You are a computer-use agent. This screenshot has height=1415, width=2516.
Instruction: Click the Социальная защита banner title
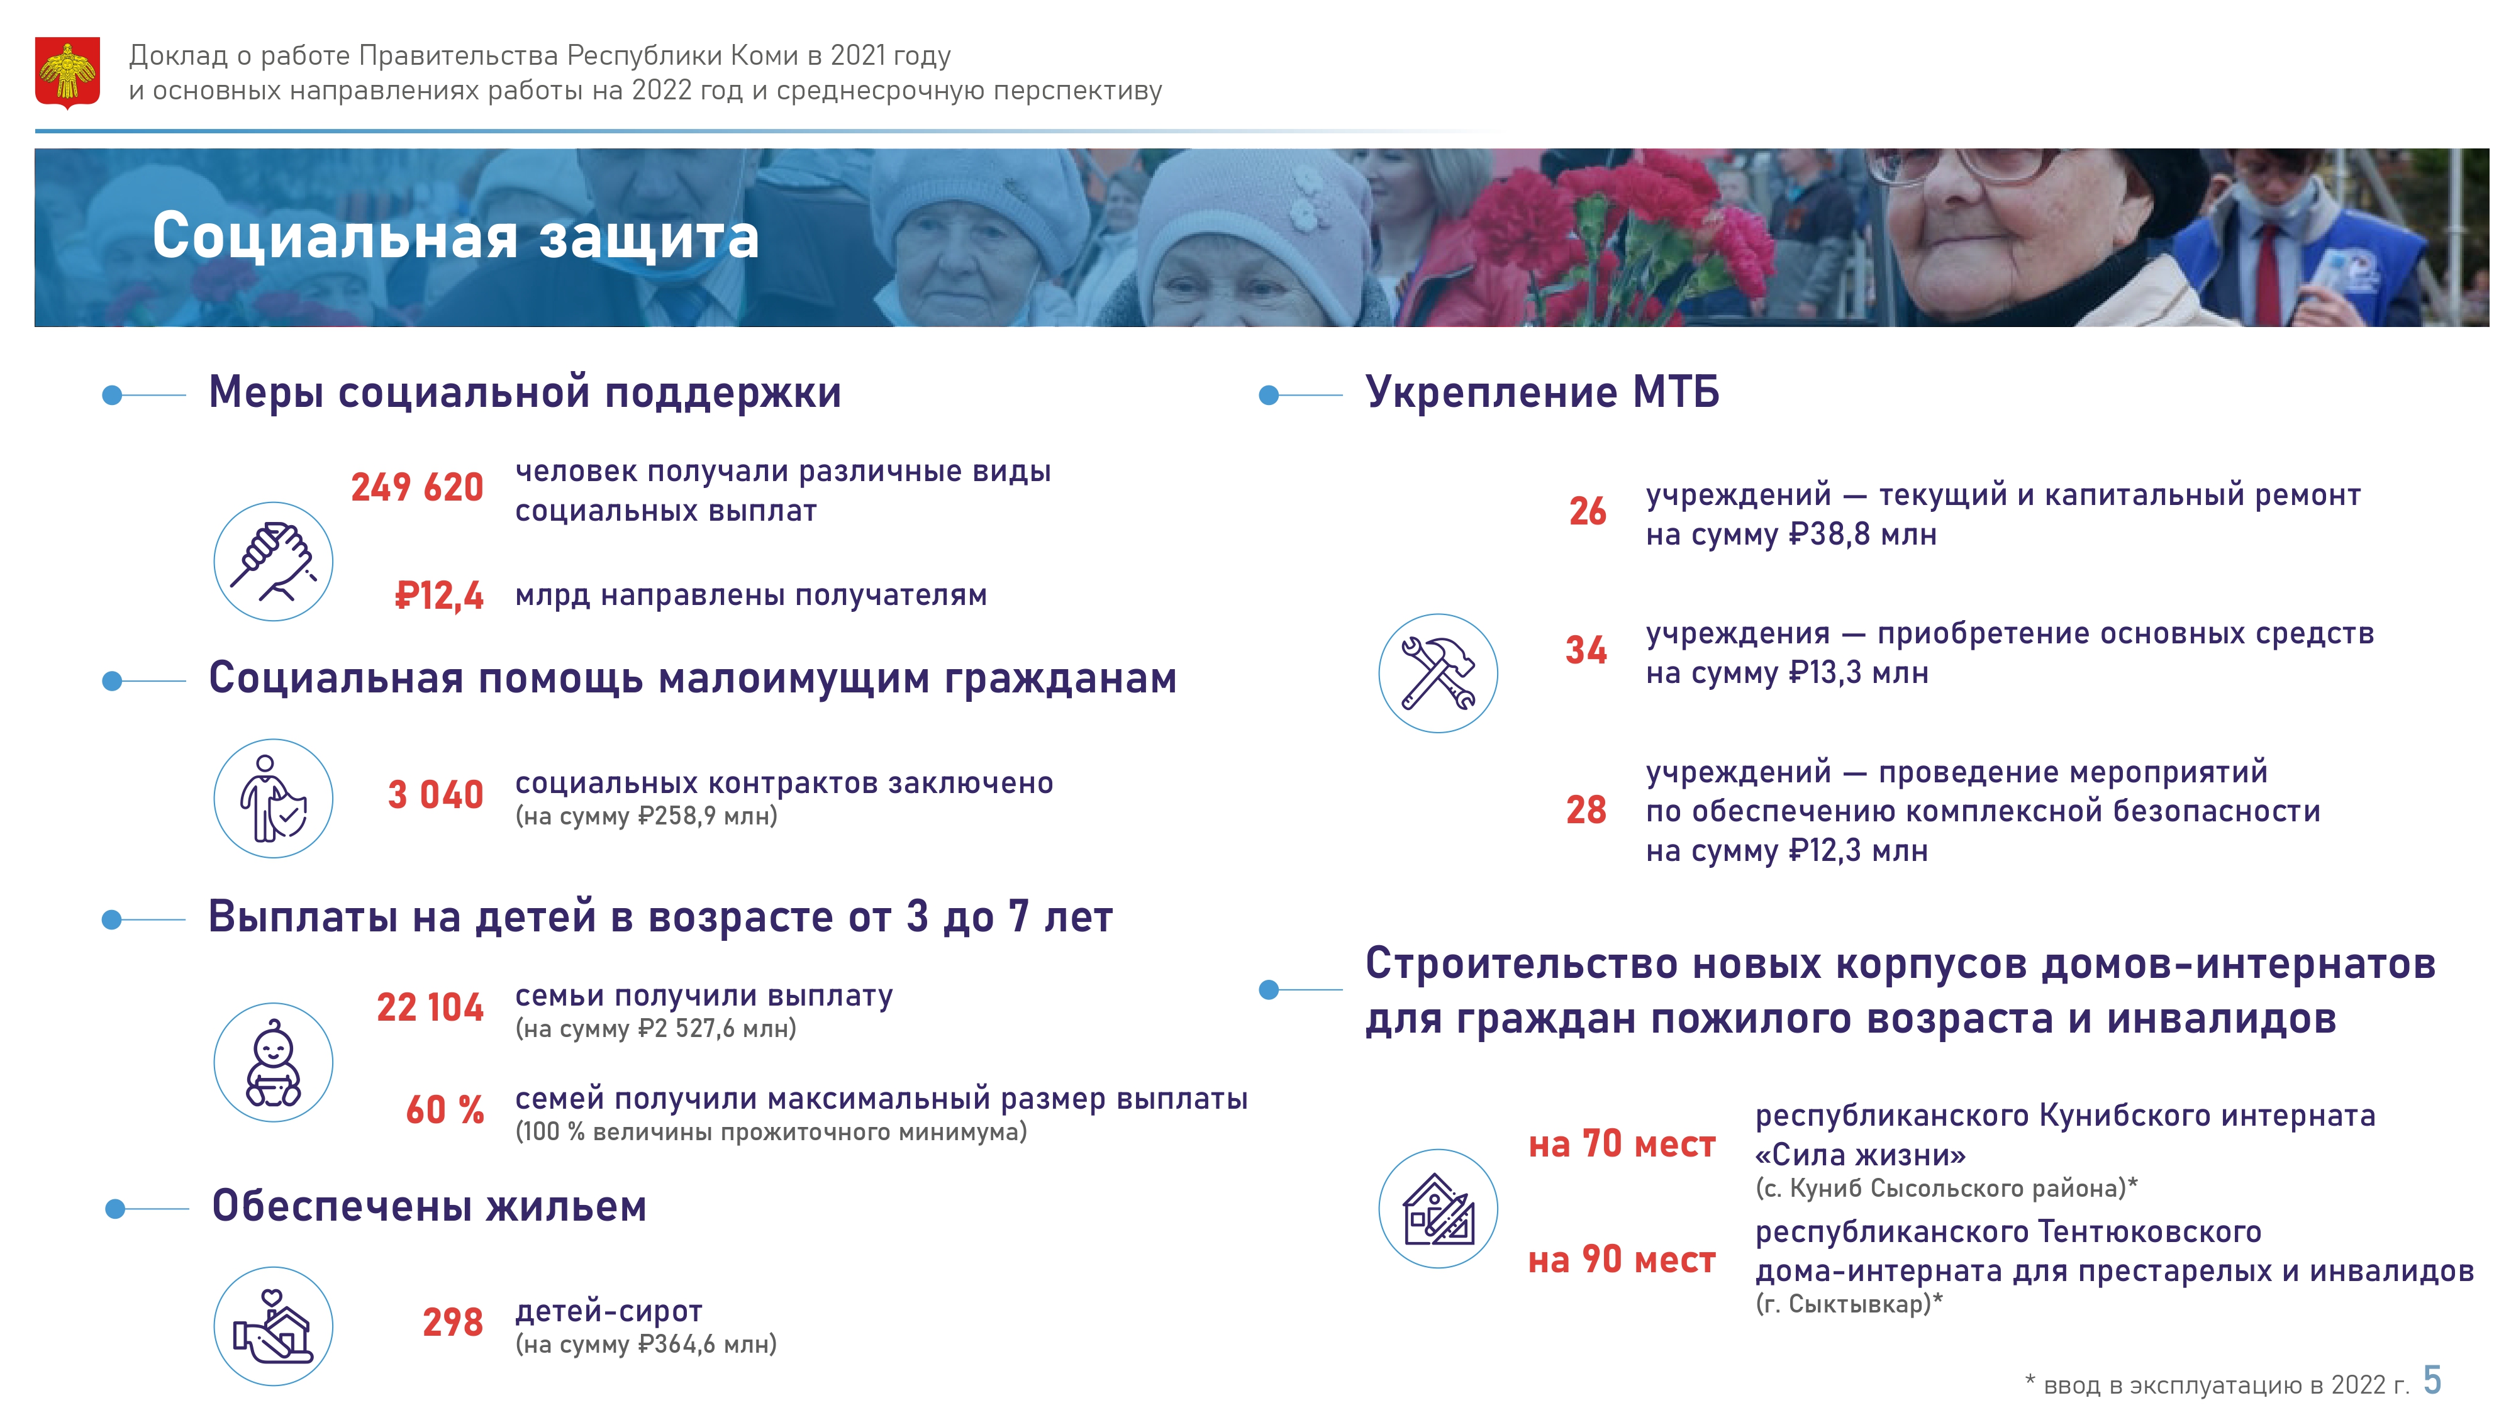pyautogui.click(x=455, y=236)
